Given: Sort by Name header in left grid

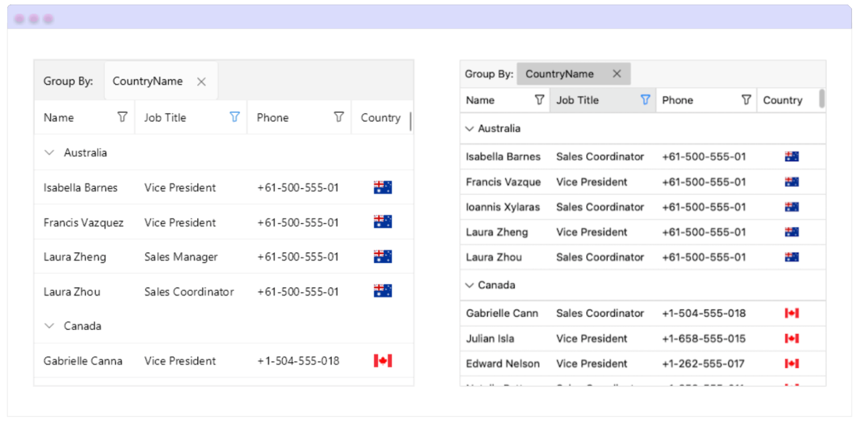Looking at the screenshot, I should point(59,118).
